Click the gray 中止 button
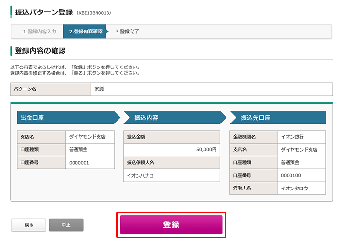 tap(66, 225)
